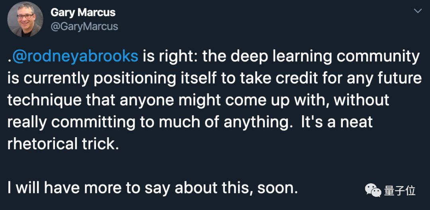Screen dimensions: 430x210
Task: Click the 量子位 watermark text
Action: [x=400, y=191]
